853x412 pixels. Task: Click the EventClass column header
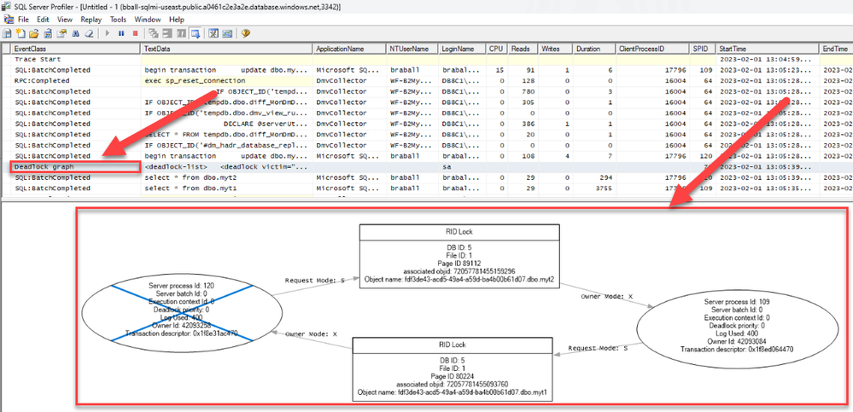coord(76,49)
